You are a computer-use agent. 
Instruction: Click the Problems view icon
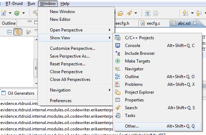tap(118, 84)
